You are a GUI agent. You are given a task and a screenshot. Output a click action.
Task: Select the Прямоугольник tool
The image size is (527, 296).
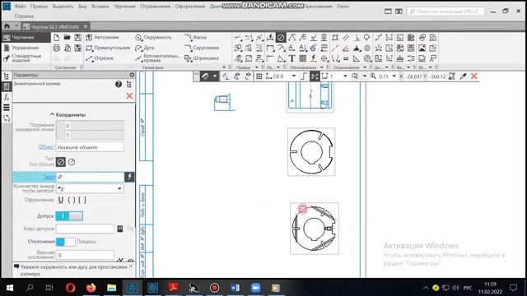point(108,48)
